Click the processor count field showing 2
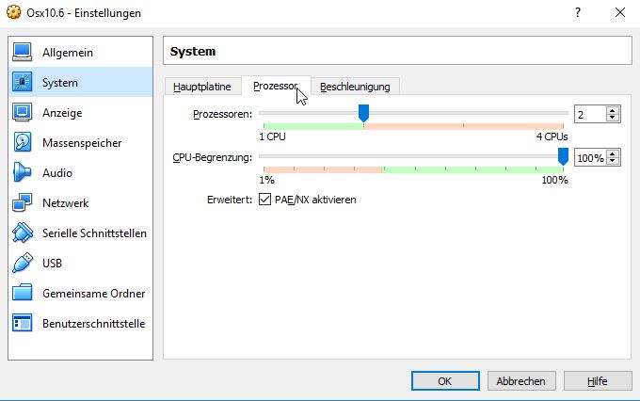 coord(590,114)
